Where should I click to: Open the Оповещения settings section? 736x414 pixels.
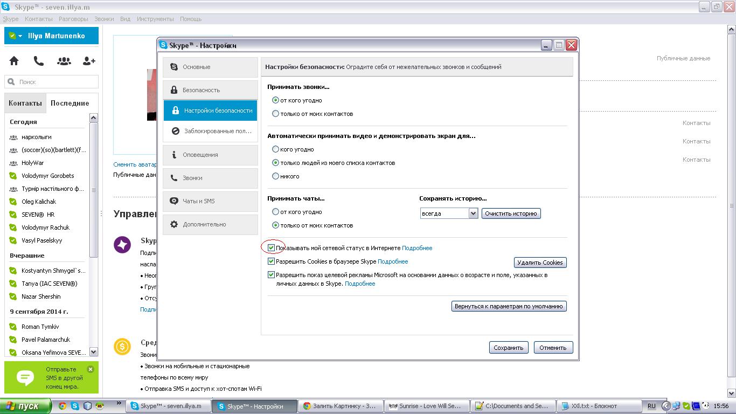[x=210, y=155]
